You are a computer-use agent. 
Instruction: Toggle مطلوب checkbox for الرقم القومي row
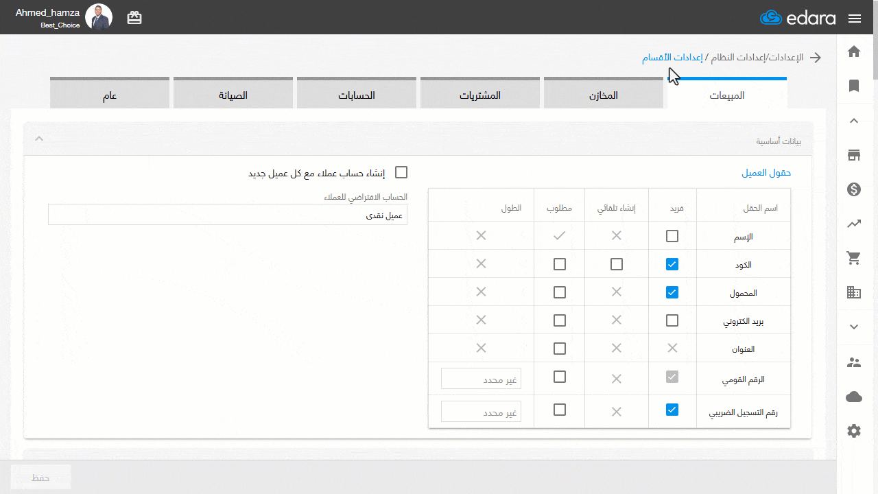point(560,377)
